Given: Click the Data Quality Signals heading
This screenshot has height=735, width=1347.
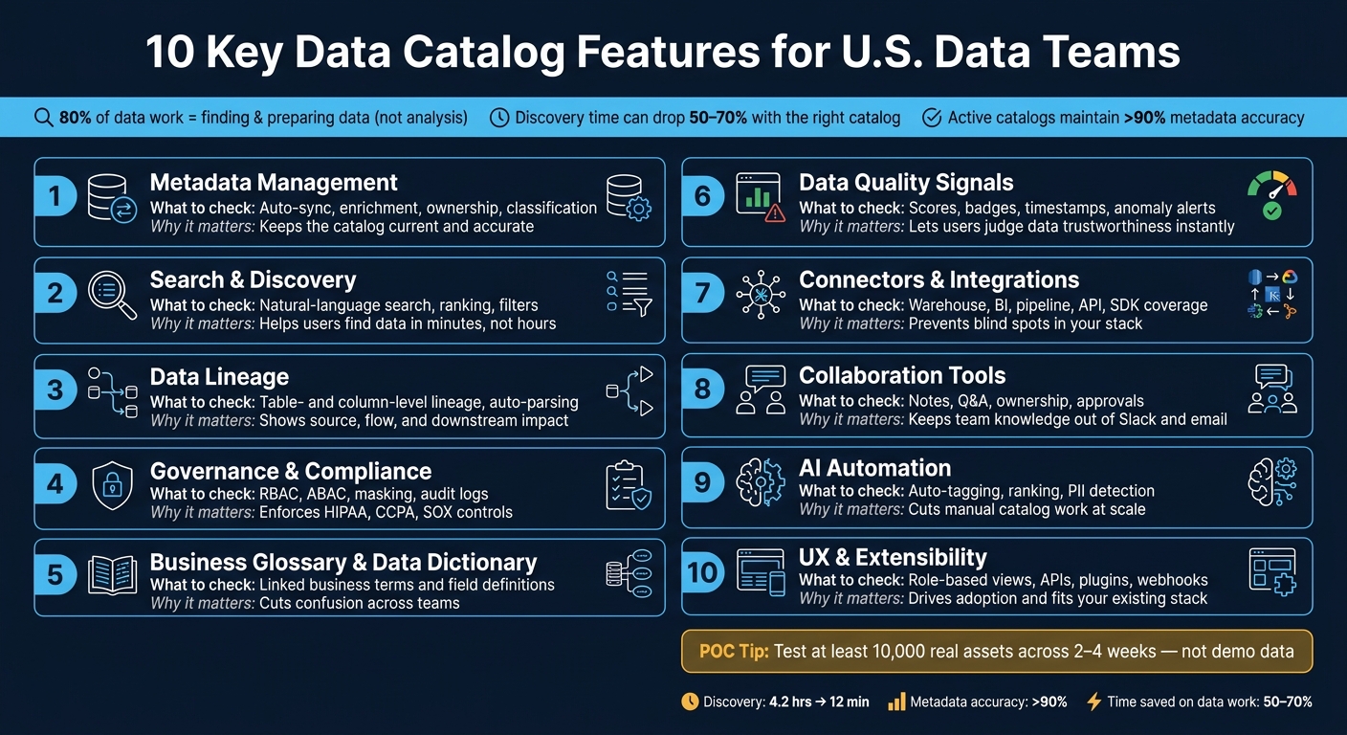Looking at the screenshot, I should (906, 182).
